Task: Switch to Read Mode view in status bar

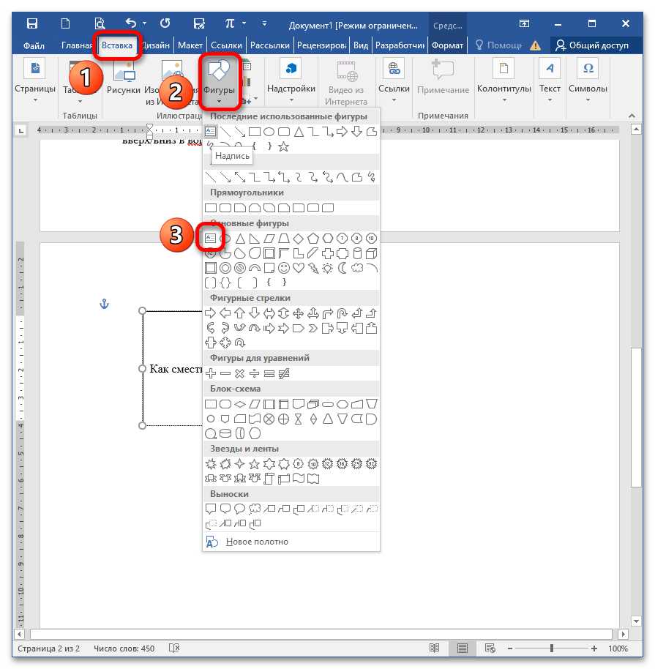Action: pos(435,649)
